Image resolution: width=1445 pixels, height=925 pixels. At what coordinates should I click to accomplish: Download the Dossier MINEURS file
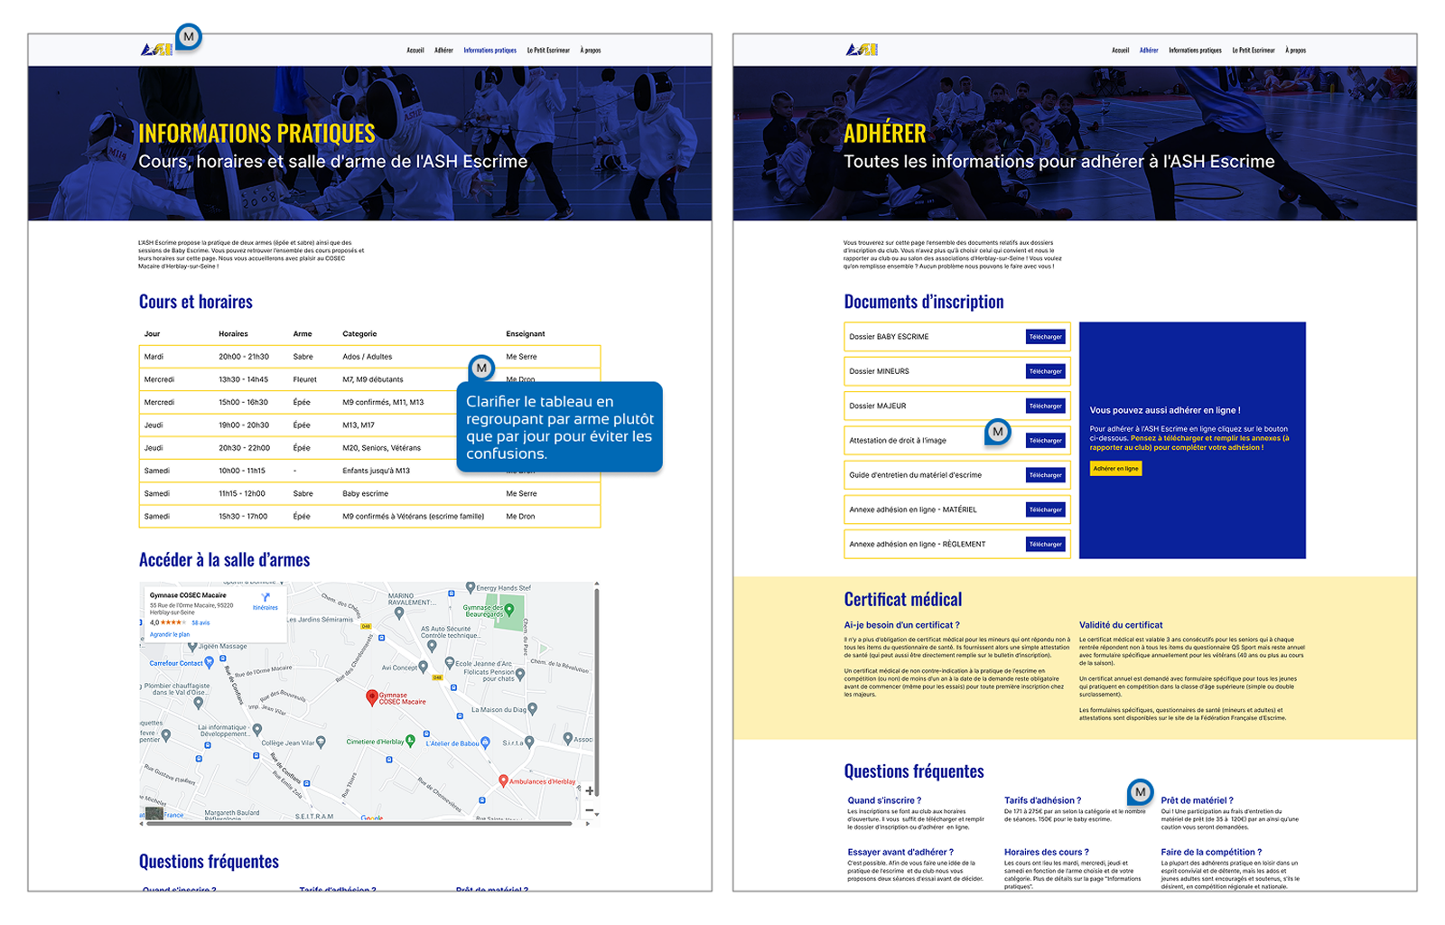click(x=1046, y=371)
